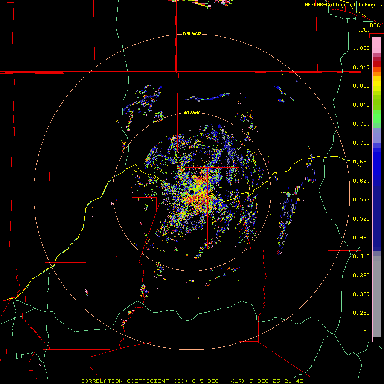Click the 0.360 scale value
Image resolution: width=384 pixels, height=384 pixels.
[361, 276]
